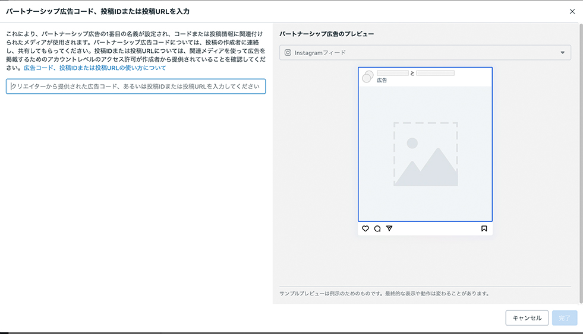Click the dropdown arrow beside Instagramフィード
This screenshot has height=334, width=583.
[x=563, y=53]
